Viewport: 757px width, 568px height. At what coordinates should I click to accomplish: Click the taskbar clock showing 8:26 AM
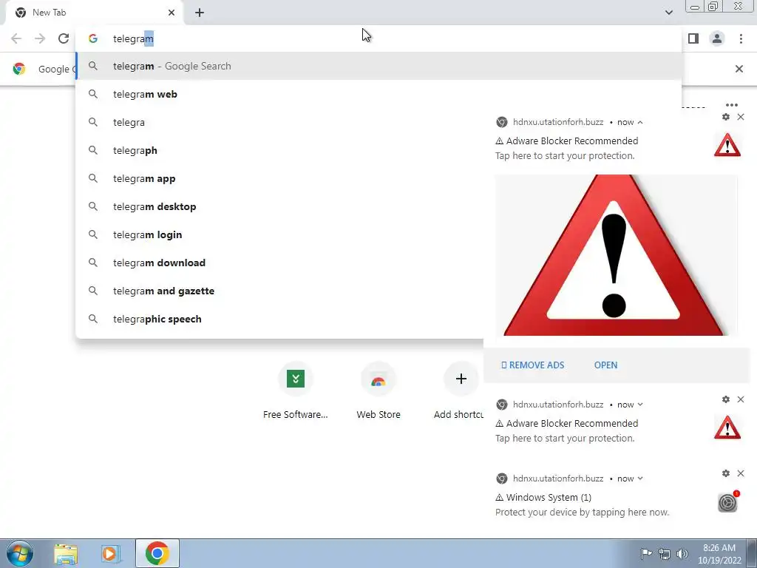click(x=719, y=554)
